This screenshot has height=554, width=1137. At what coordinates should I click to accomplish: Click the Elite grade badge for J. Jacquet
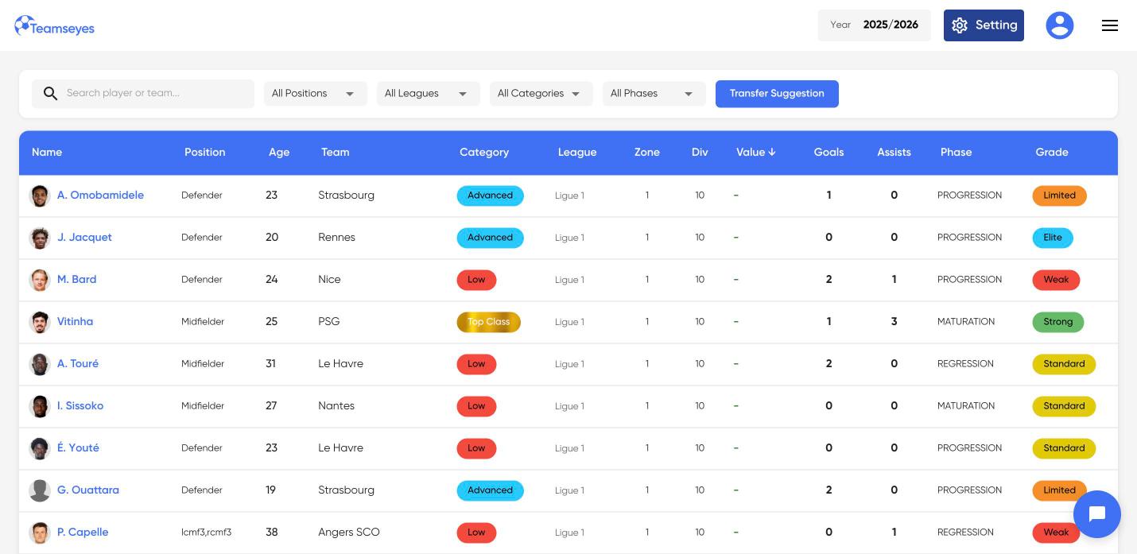1053,238
